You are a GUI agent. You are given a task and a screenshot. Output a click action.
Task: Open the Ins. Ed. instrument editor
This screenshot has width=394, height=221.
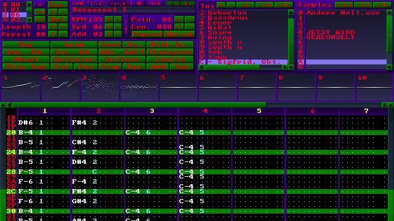(x=74, y=52)
